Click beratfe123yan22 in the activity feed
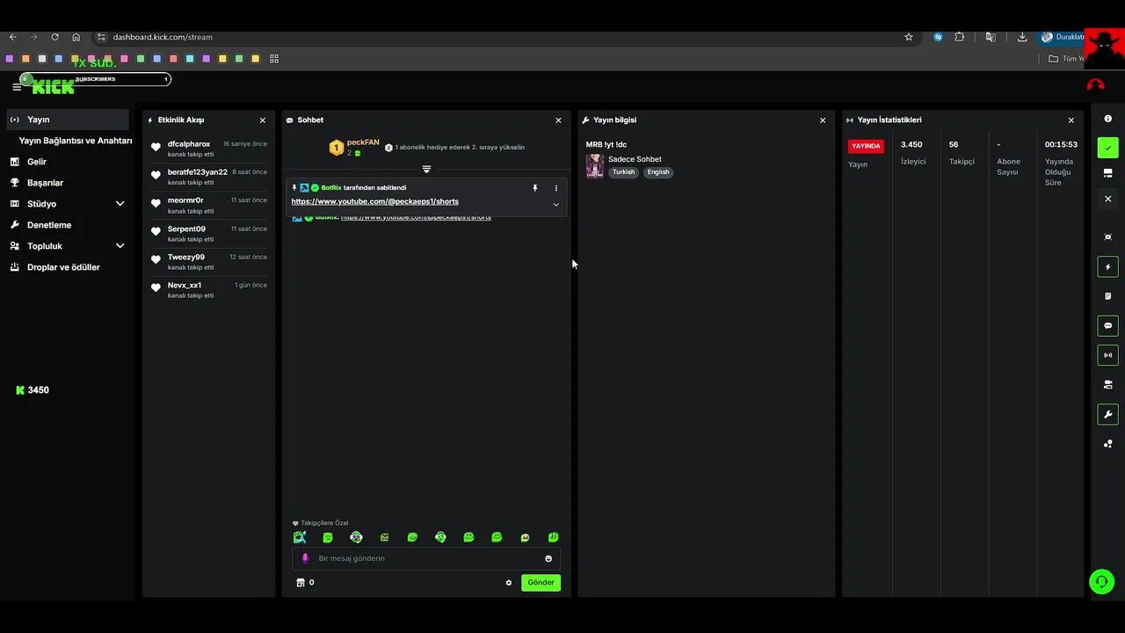The image size is (1125, 633). [198, 172]
